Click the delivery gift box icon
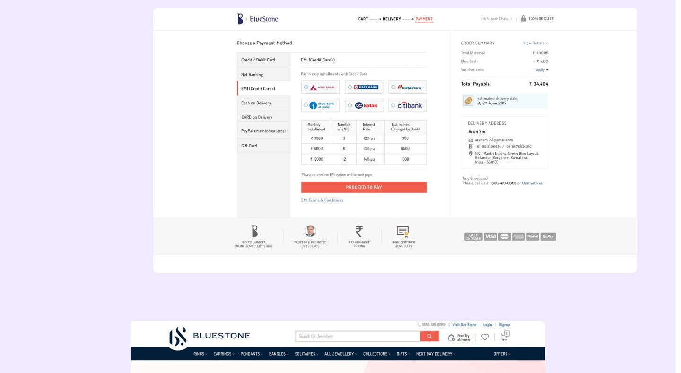This screenshot has width=681, height=373. click(x=468, y=101)
